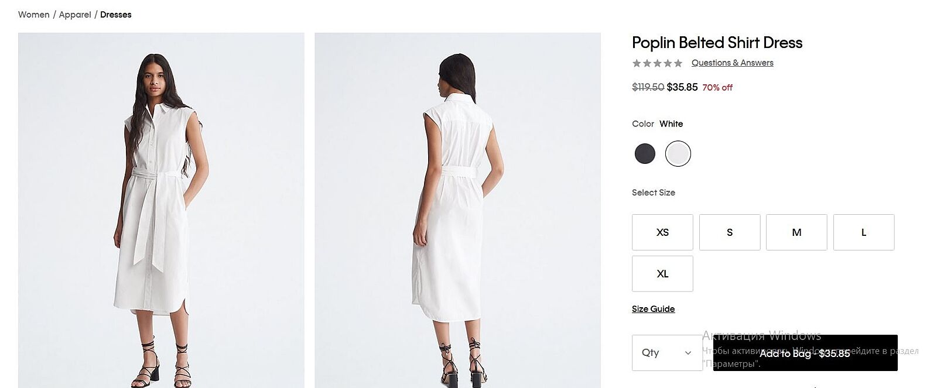This screenshot has height=388, width=937.
Task: Open the star rating reviews
Action: coord(657,63)
